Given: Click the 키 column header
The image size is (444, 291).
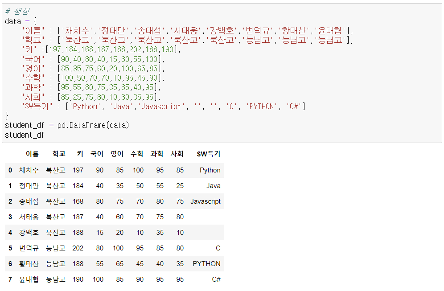Looking at the screenshot, I should click(80, 154).
